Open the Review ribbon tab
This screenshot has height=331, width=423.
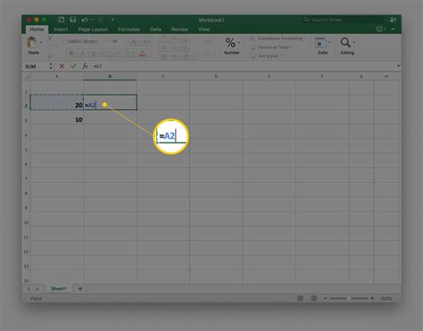point(179,29)
